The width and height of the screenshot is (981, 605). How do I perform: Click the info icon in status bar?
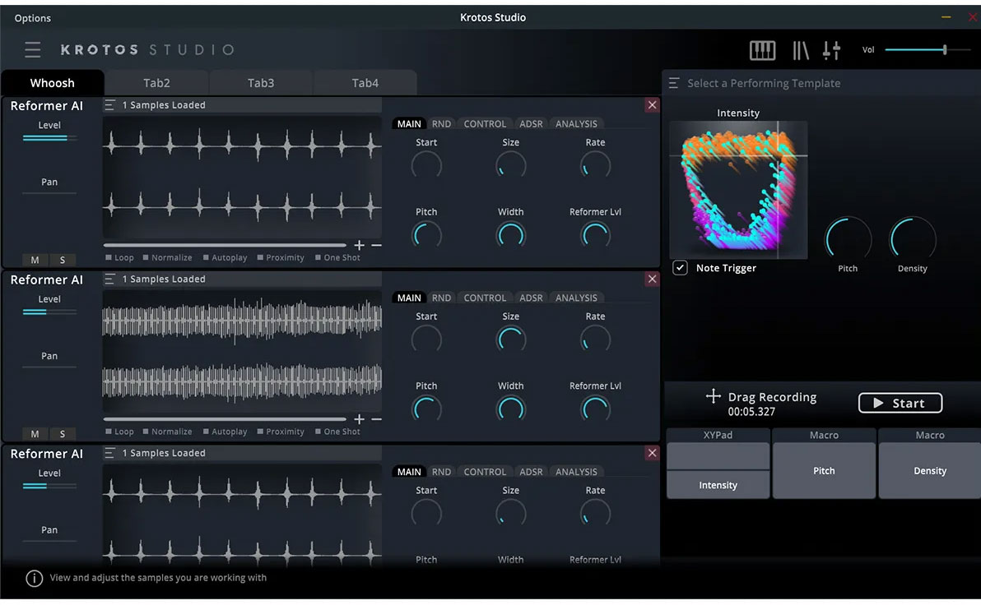point(34,578)
